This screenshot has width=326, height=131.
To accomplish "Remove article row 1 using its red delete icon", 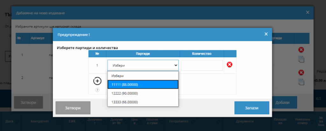I will point(301,50).
